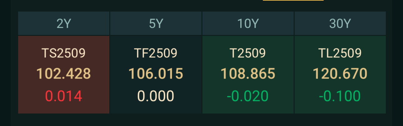Click the 106.015 price value
Screen dimensions: 403x126
coord(156,74)
